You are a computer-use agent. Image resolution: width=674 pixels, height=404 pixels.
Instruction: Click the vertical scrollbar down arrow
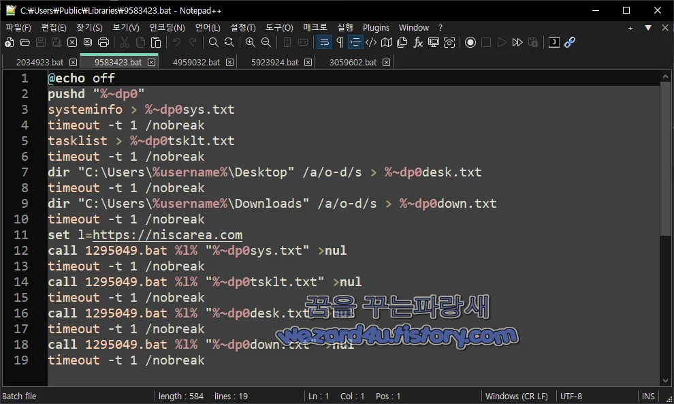click(x=665, y=381)
